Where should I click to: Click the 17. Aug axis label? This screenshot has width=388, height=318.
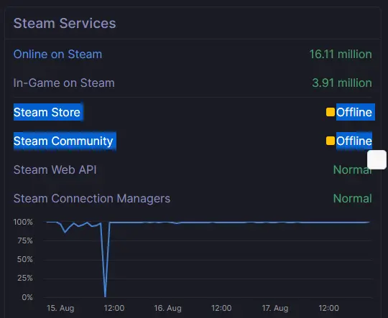[275, 308]
